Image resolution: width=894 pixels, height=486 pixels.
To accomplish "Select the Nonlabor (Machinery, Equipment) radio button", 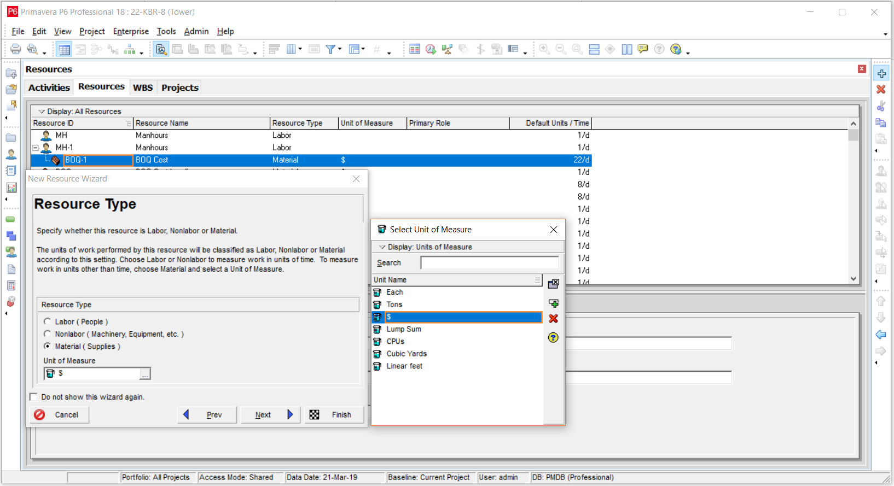I will pyautogui.click(x=47, y=333).
